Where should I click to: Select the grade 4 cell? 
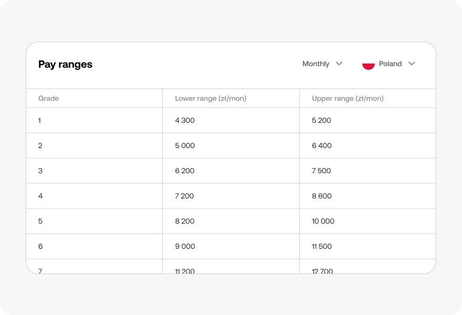(94, 196)
